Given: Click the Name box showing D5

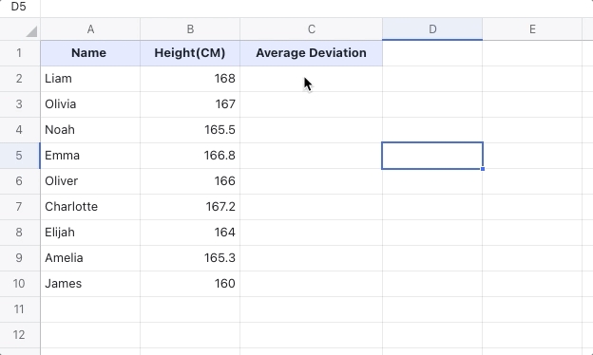Looking at the screenshot, I should coord(19,7).
